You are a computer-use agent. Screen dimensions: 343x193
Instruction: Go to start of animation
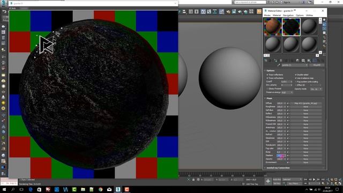(305, 180)
